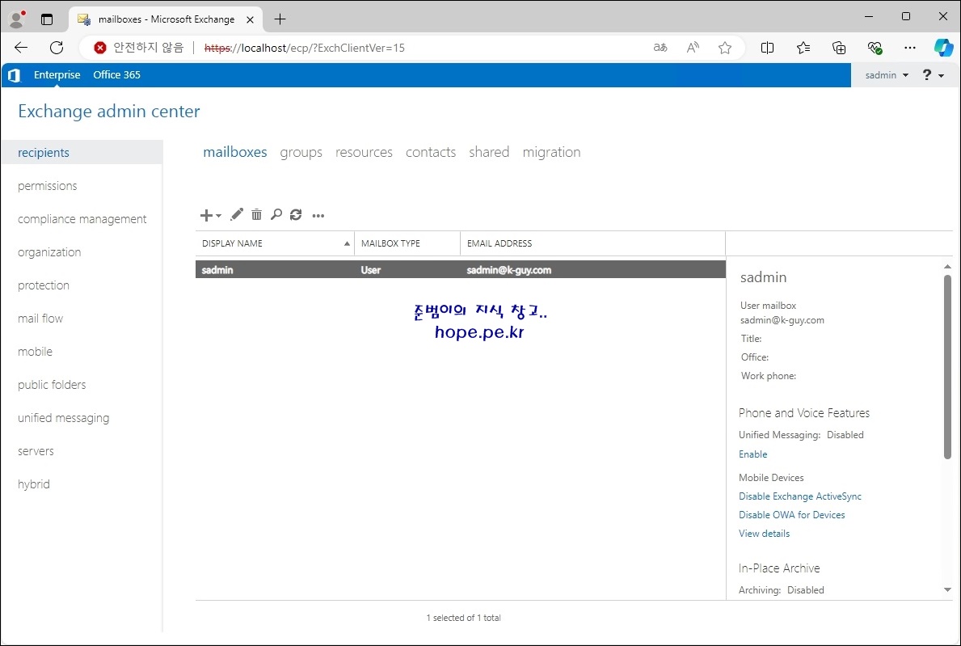Click Enable under Unified Messaging
Viewport: 961px width, 646px height.
click(x=752, y=454)
